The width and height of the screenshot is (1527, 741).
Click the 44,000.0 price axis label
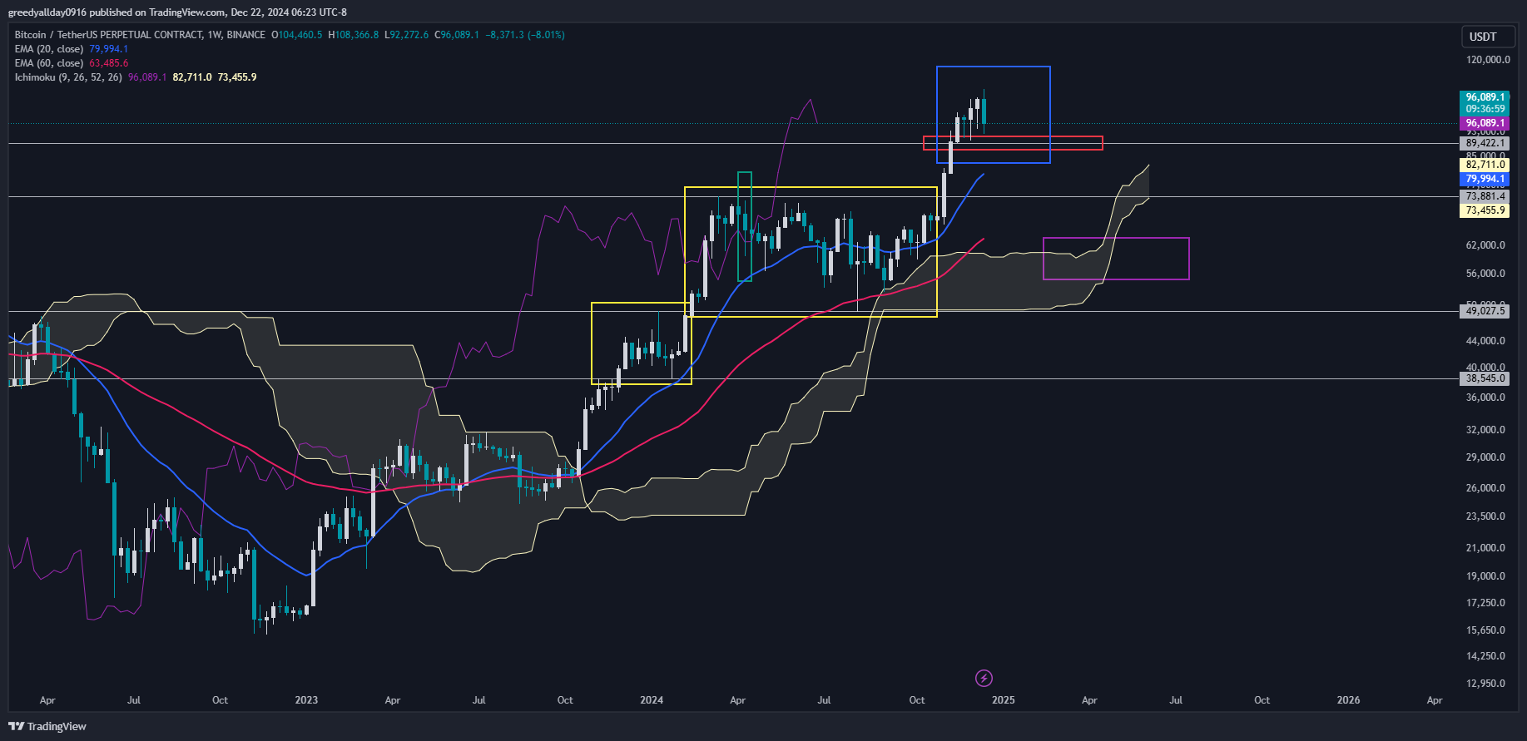click(1485, 341)
